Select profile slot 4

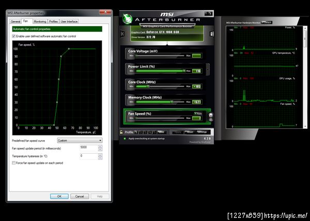pyautogui.click(x=150, y=132)
